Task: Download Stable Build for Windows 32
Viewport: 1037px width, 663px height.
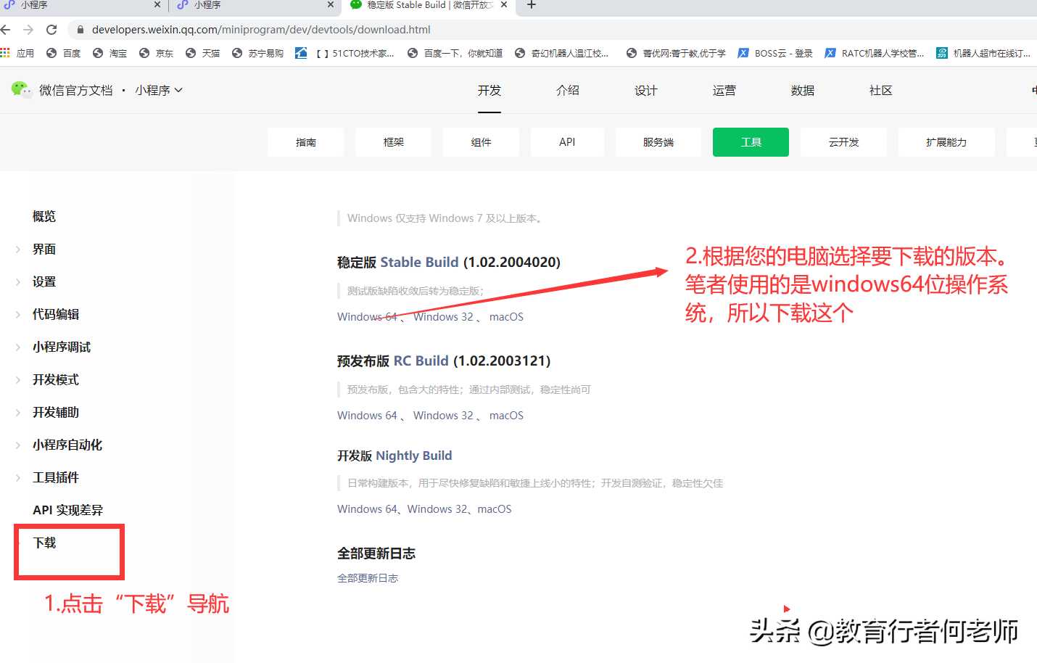Action: [x=443, y=317]
